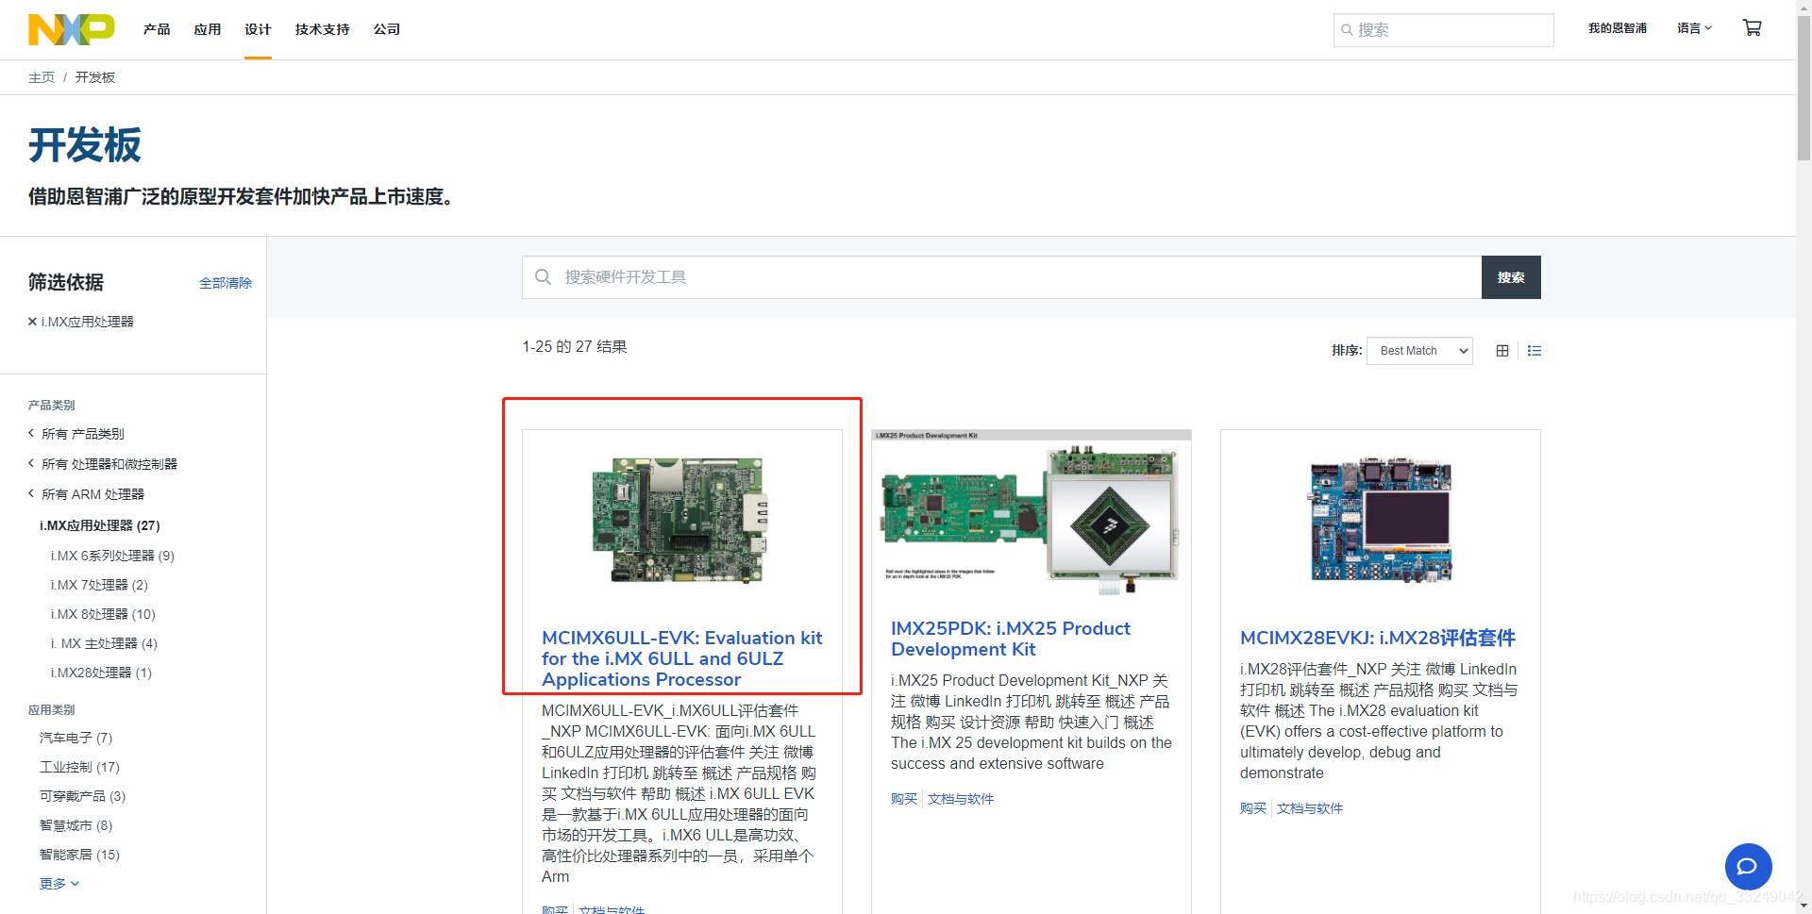Expand the 语言 language dropdown
Screen dimensions: 1812x914
point(1694,28)
